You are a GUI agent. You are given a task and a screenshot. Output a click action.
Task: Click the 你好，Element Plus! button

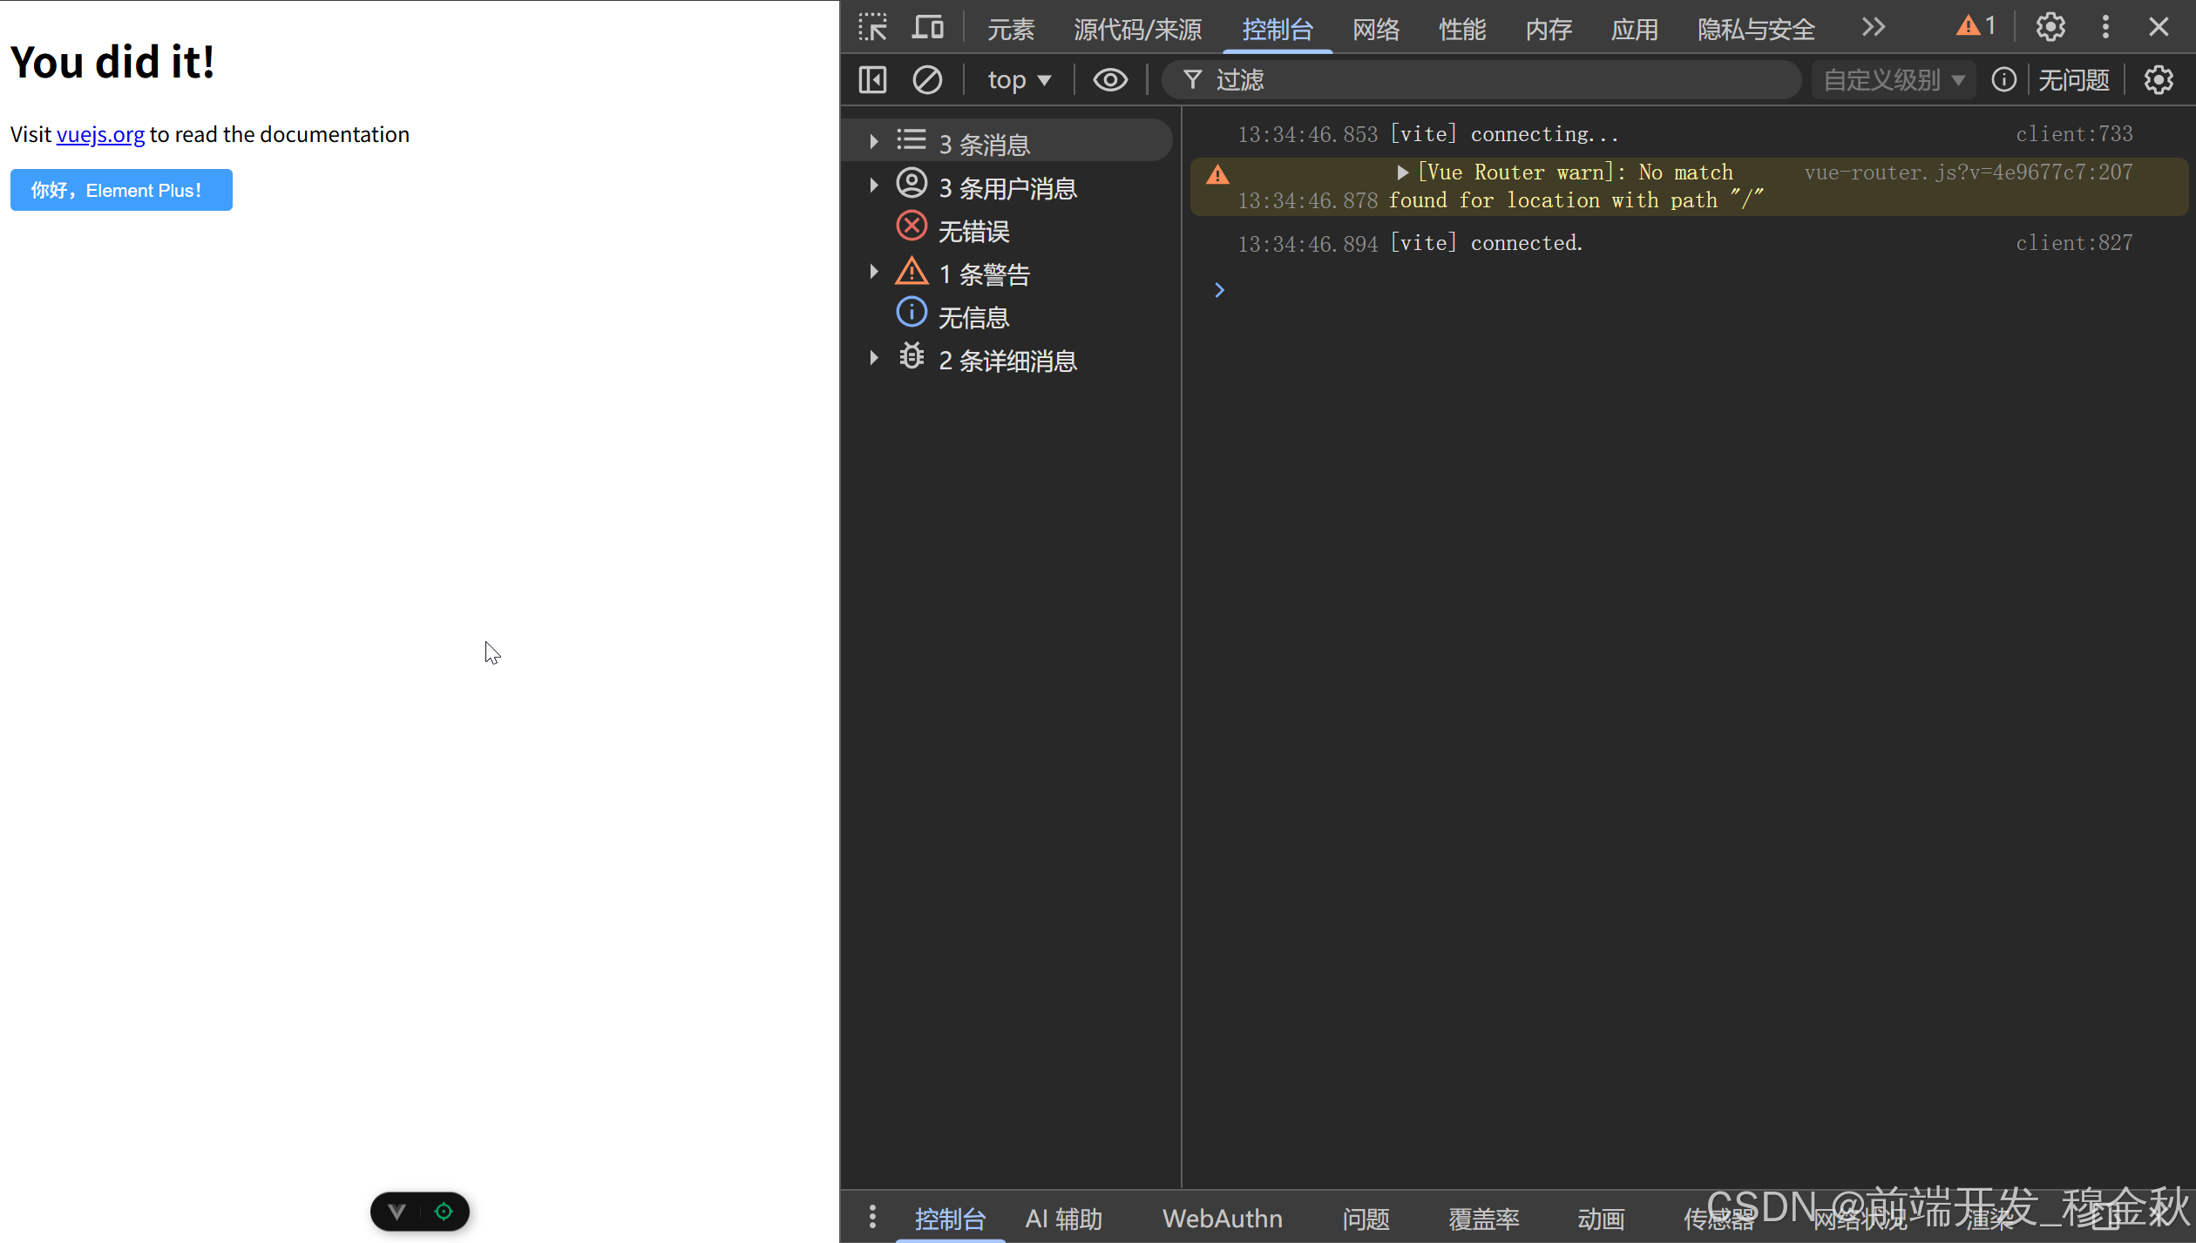click(x=121, y=190)
